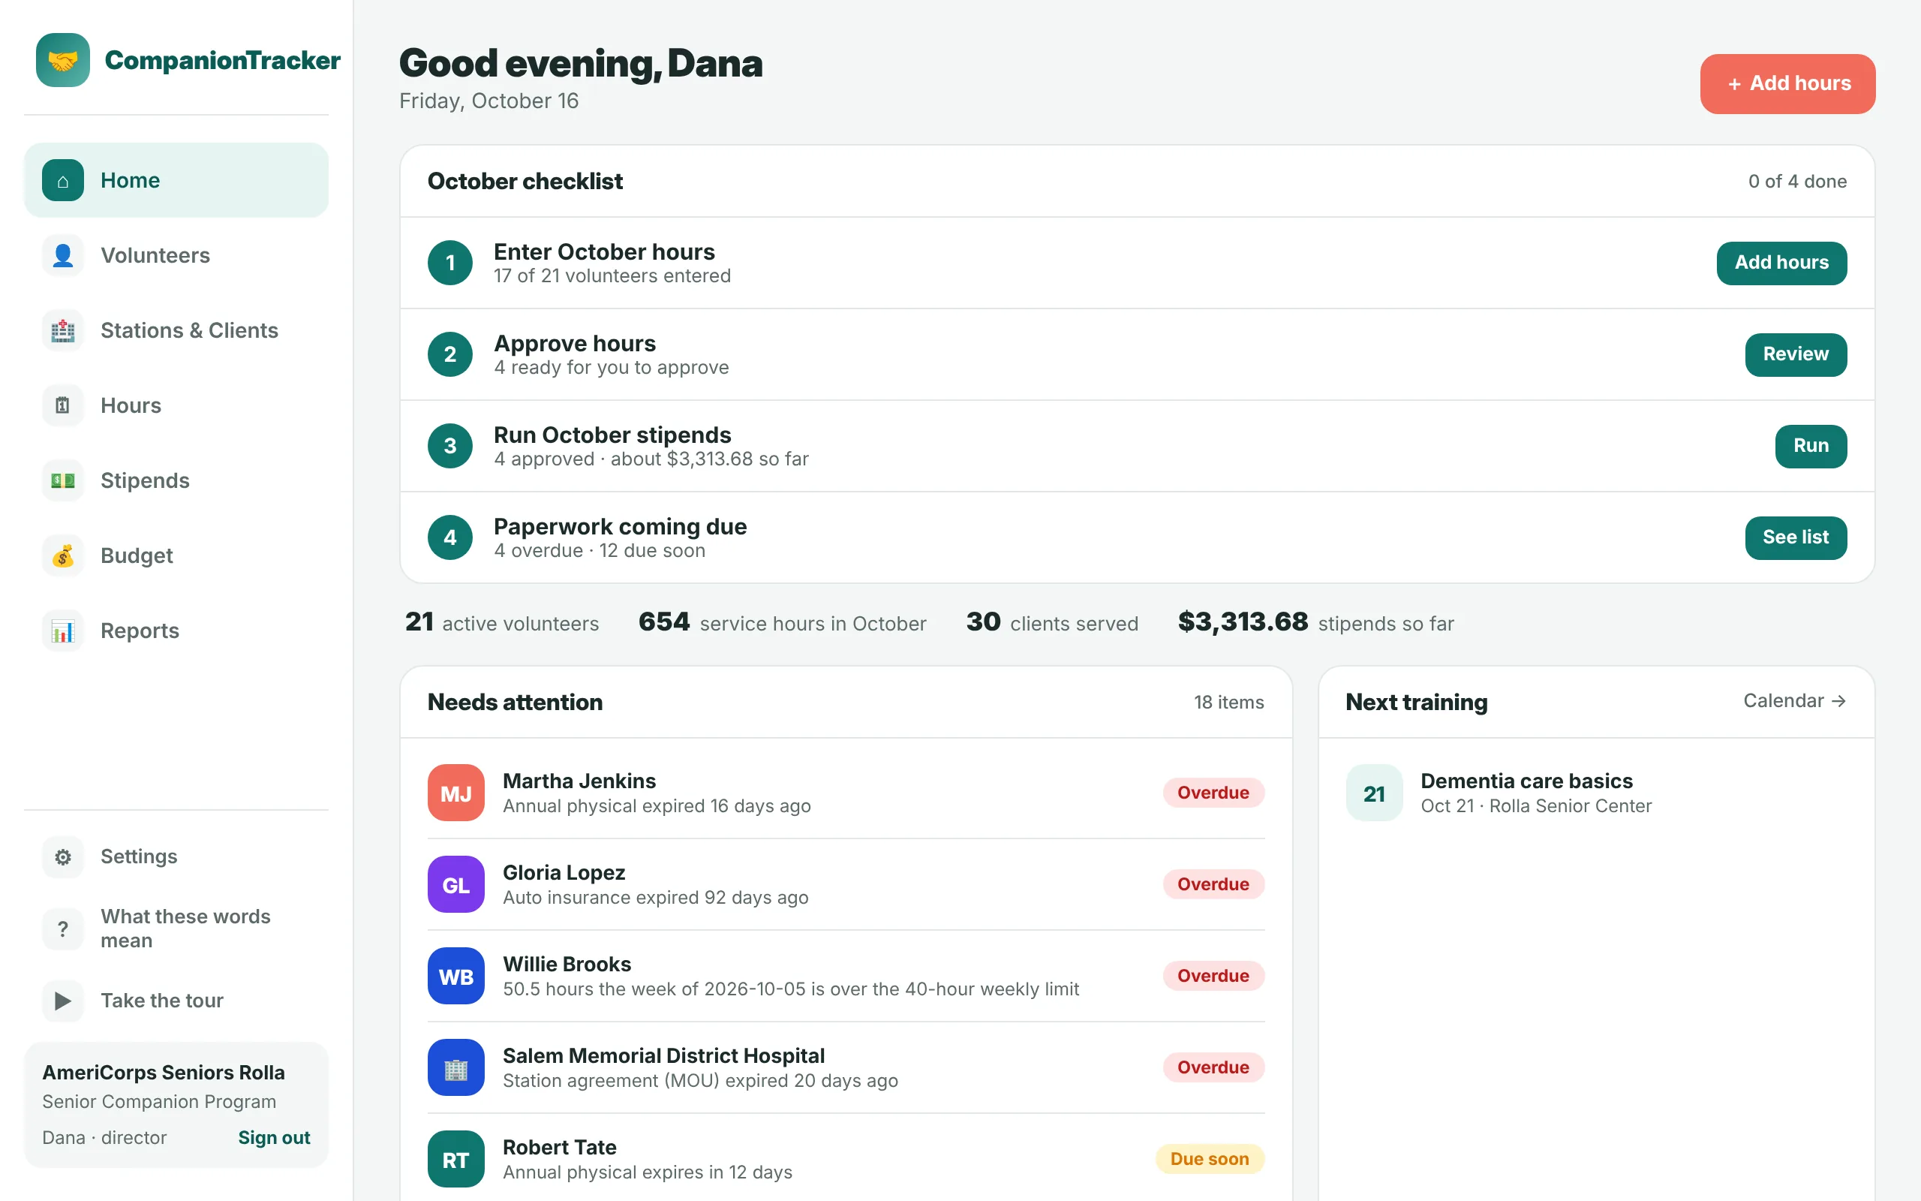1921x1201 pixels.
Task: Click the Willie Brooks name
Action: [x=567, y=965]
